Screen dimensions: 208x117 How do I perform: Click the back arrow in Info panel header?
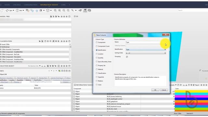[x=49, y=71]
